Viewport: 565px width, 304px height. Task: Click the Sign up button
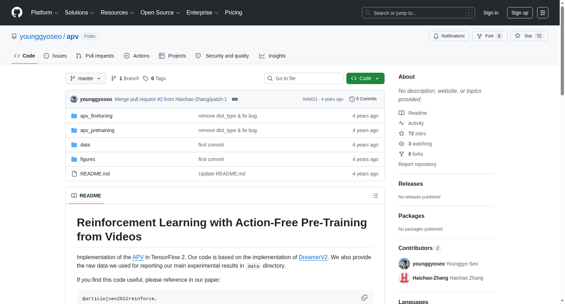pos(520,13)
